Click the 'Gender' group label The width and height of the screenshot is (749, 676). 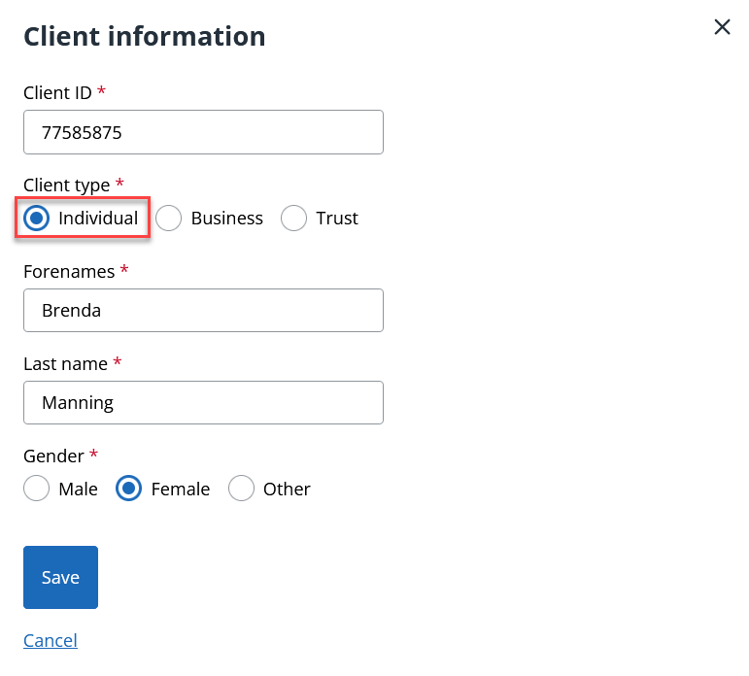tap(53, 455)
